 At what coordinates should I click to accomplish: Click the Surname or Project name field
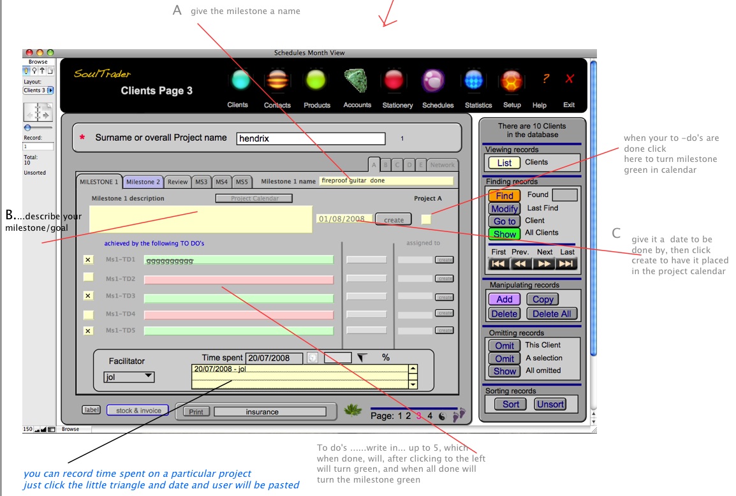311,138
